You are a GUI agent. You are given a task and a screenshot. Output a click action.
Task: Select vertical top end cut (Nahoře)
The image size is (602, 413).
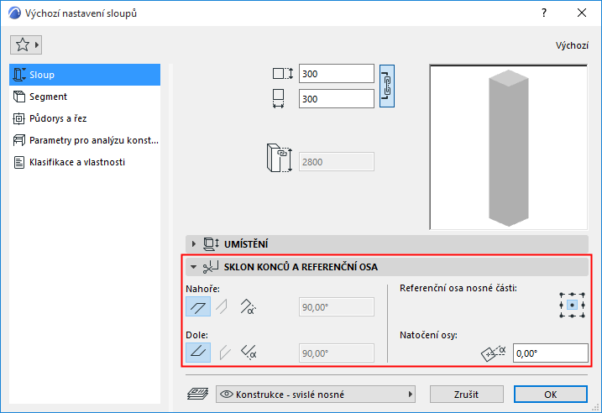click(222, 306)
